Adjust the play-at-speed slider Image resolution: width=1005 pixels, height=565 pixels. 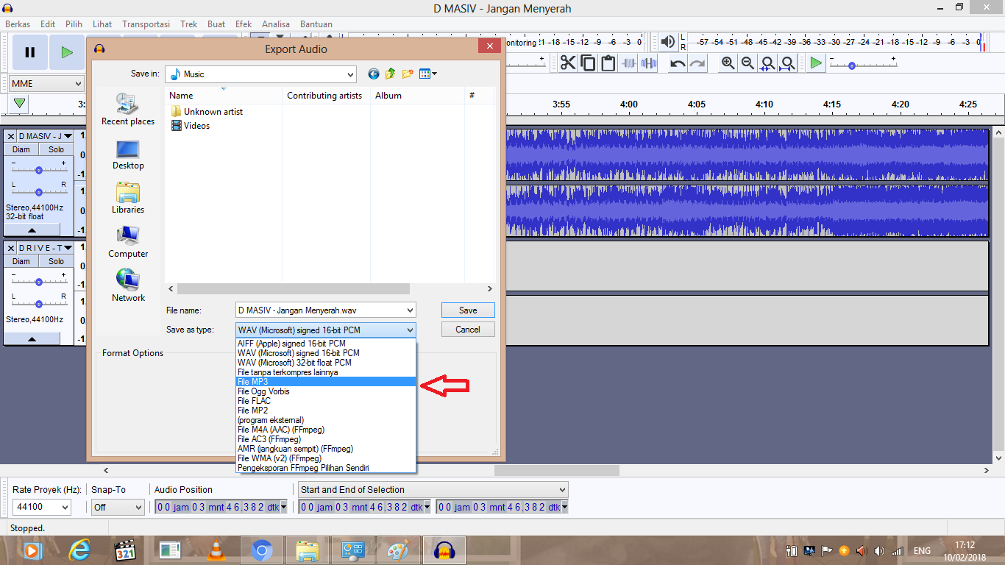(862, 65)
